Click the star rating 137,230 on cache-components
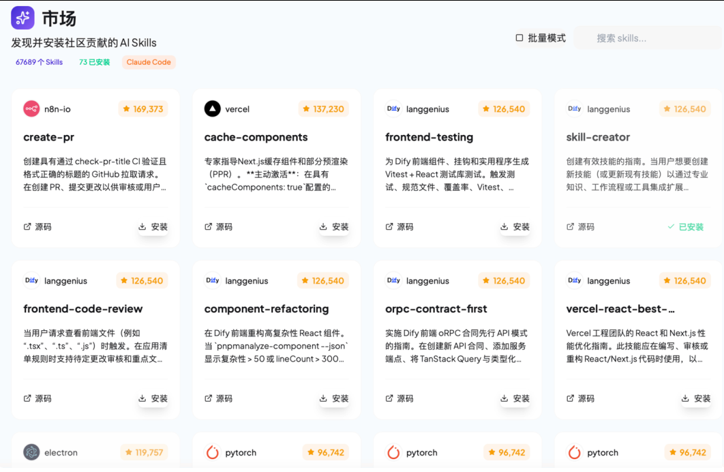This screenshot has width=724, height=472. [323, 109]
